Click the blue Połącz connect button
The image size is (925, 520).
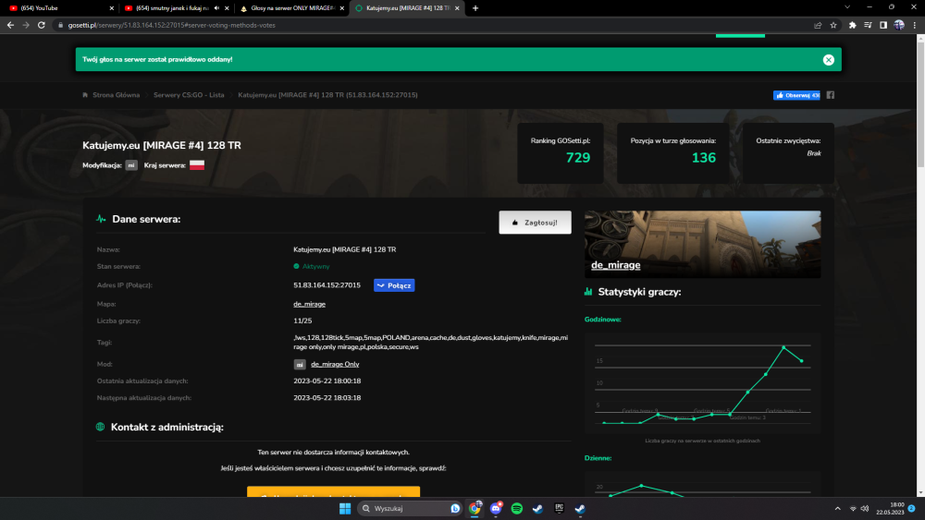[x=394, y=285]
